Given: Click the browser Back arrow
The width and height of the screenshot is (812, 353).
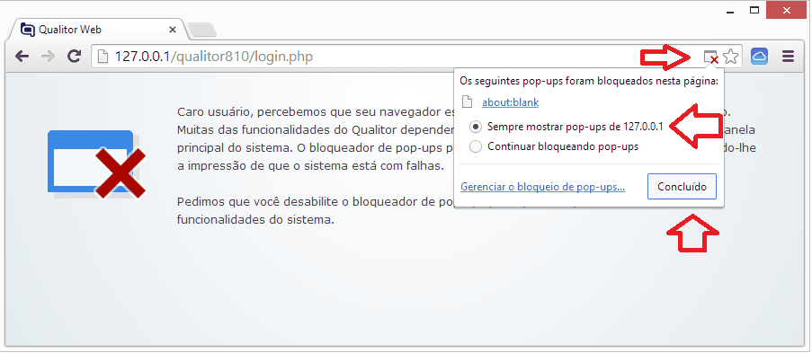Looking at the screenshot, I should pos(22,57).
